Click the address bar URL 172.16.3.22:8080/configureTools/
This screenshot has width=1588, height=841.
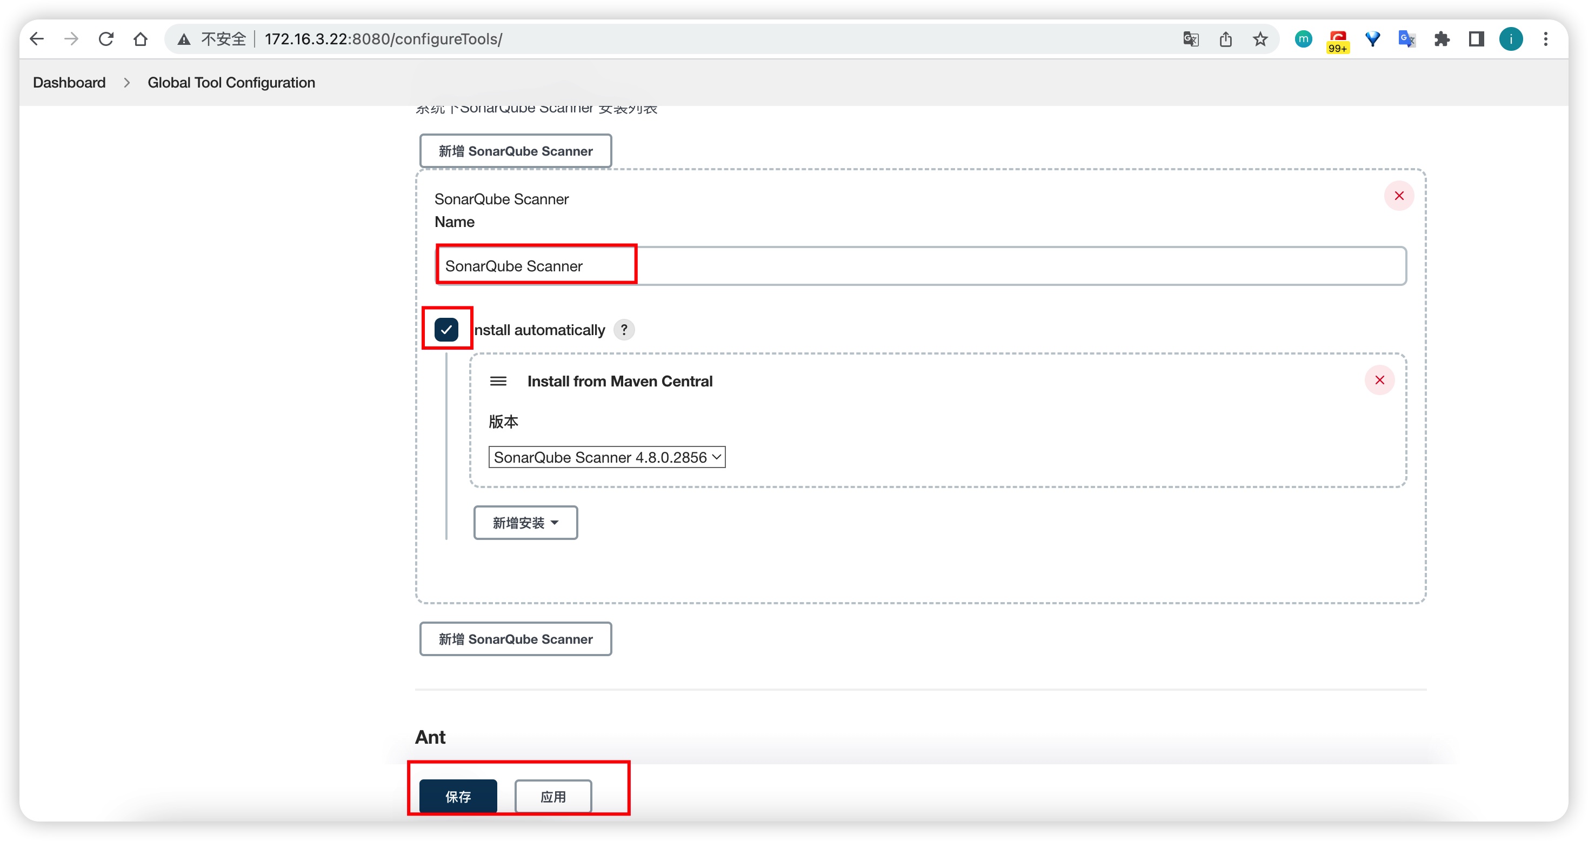383,39
